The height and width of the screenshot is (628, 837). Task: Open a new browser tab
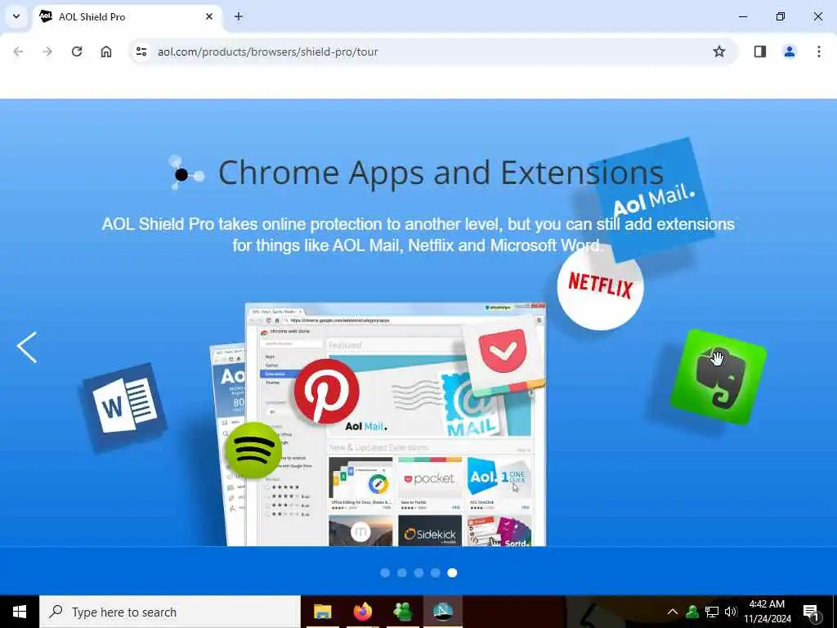[x=239, y=16]
